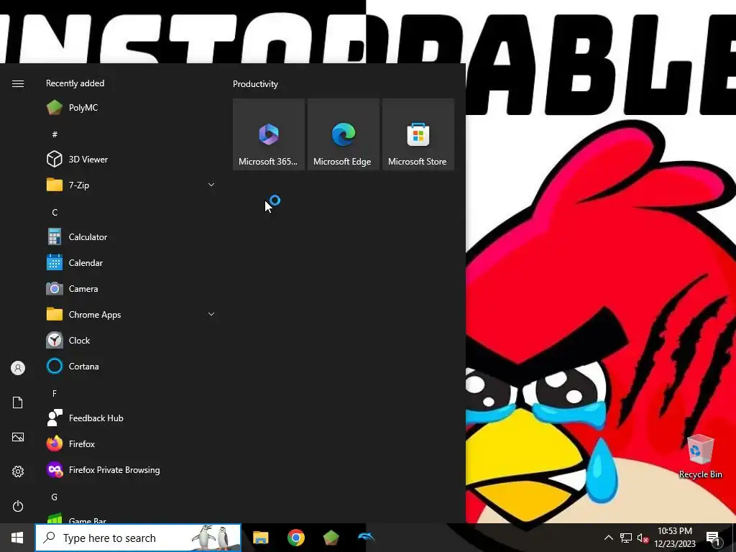Open the 7-Zip folder entry
Screen dimensions: 736x552
pyautogui.click(x=132, y=185)
